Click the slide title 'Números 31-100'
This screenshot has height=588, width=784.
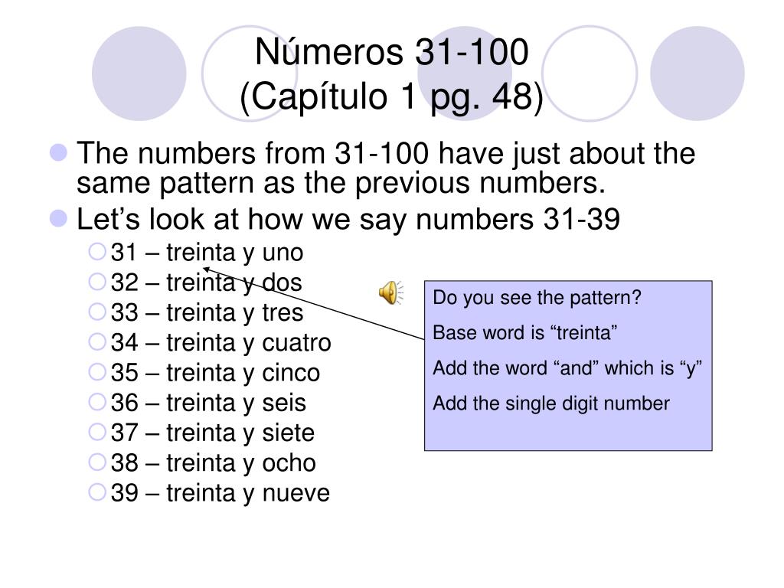coord(391,51)
